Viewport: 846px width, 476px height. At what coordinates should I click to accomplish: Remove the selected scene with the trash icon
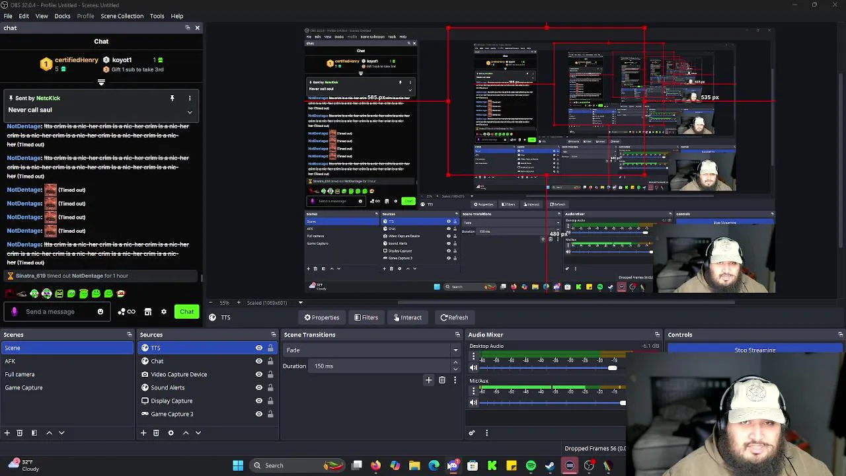(x=20, y=432)
